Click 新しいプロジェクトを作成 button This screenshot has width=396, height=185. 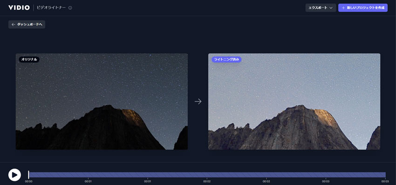click(x=363, y=8)
